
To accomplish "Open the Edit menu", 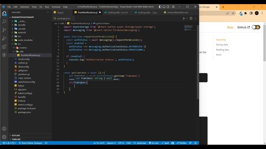I will click(15, 7).
